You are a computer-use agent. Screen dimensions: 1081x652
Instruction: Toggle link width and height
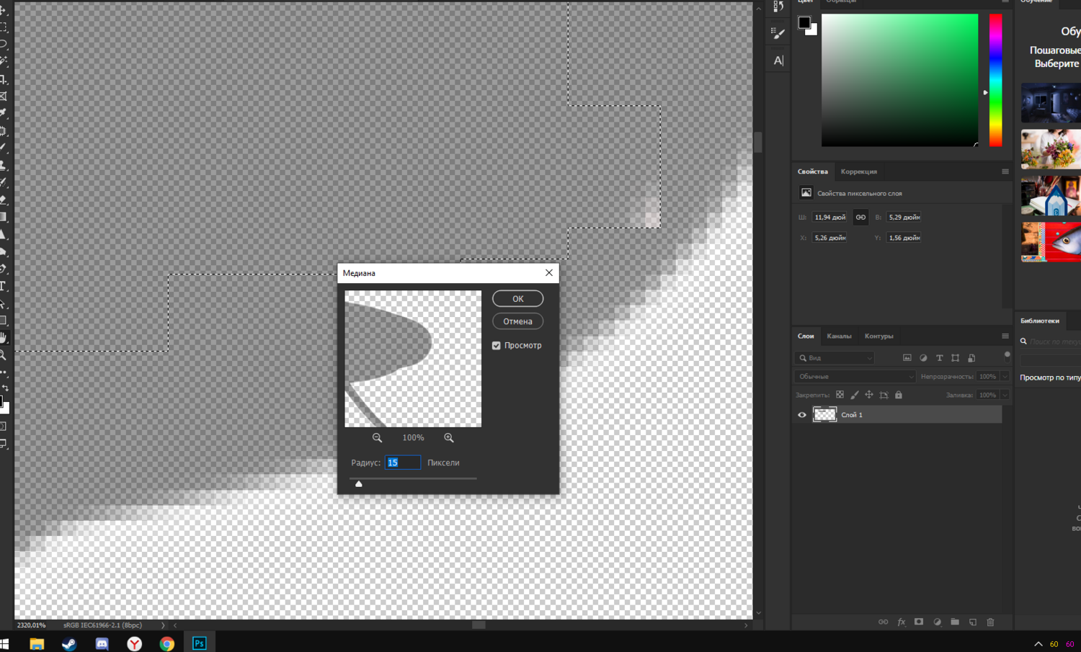[860, 217]
